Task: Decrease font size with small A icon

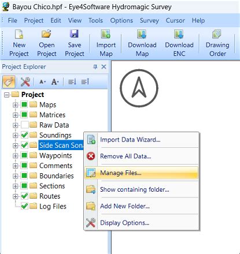Action: (42, 82)
